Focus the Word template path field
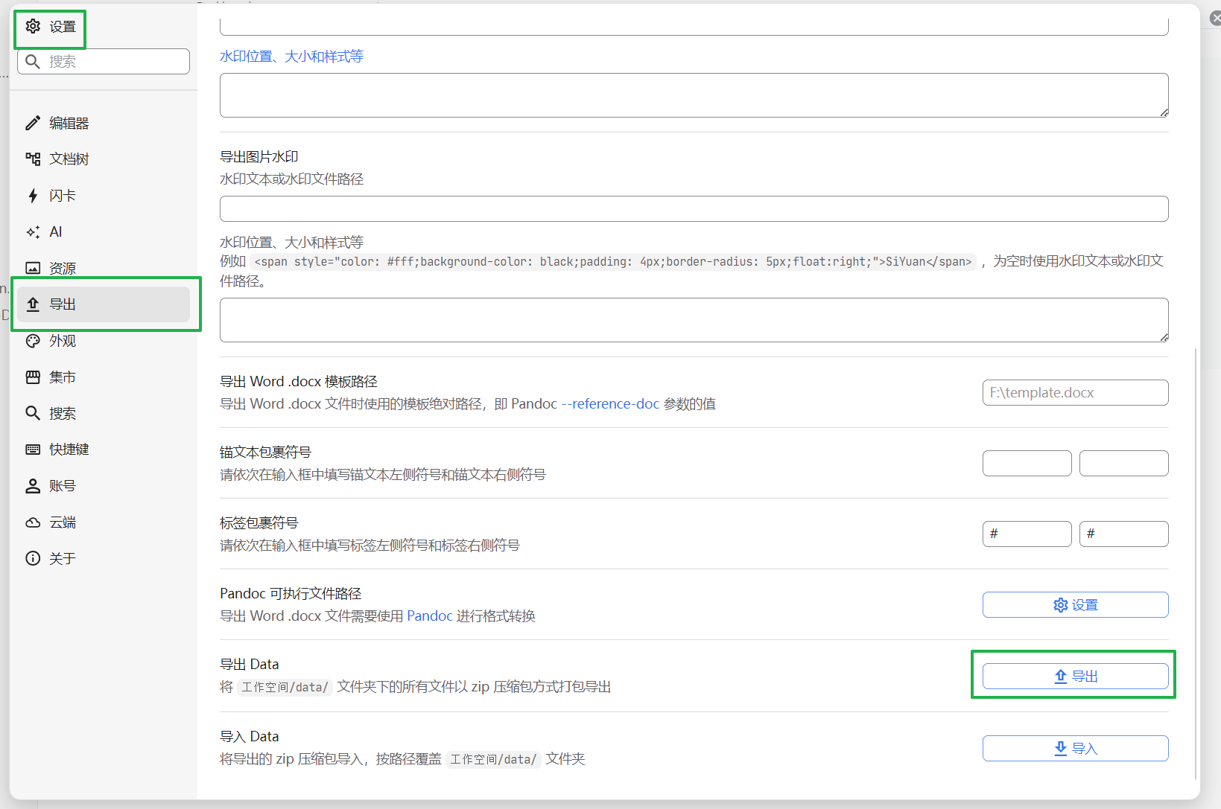 click(x=1074, y=393)
